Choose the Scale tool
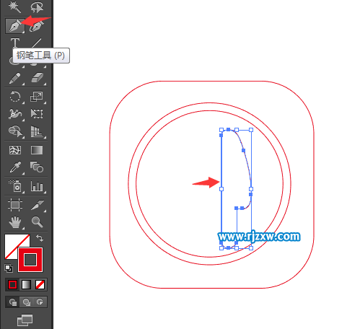The width and height of the screenshot is (347, 329). (x=37, y=97)
